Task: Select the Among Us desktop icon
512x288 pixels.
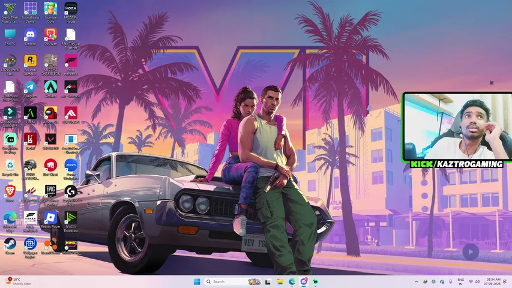Action: (x=50, y=115)
